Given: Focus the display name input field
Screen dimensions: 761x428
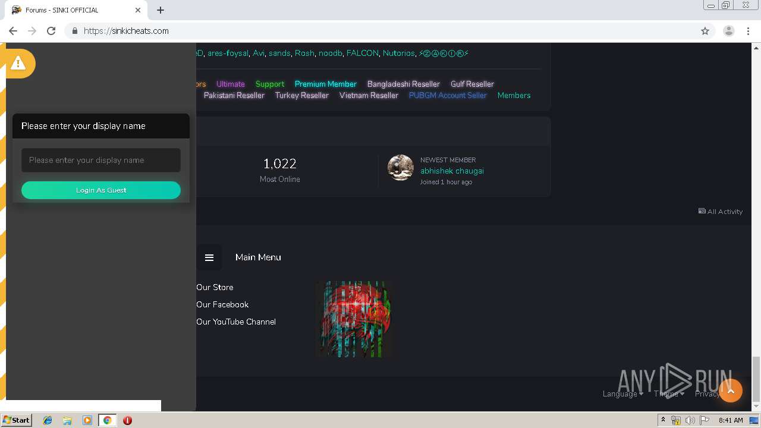Looking at the screenshot, I should point(101,160).
